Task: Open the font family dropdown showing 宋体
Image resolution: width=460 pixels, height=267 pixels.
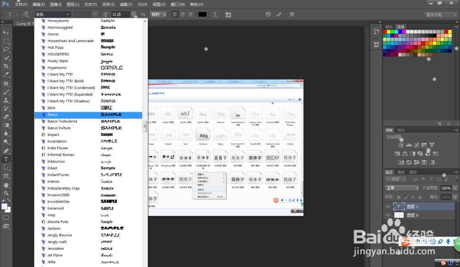Action: point(53,14)
